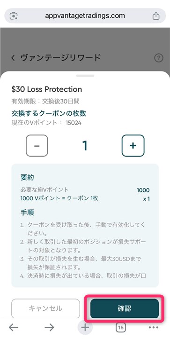Image resolution: width=170 pixels, height=339 pixels.
Task: Go back with the chevron beside ヴァンテージリワード
Action: tap(14, 58)
